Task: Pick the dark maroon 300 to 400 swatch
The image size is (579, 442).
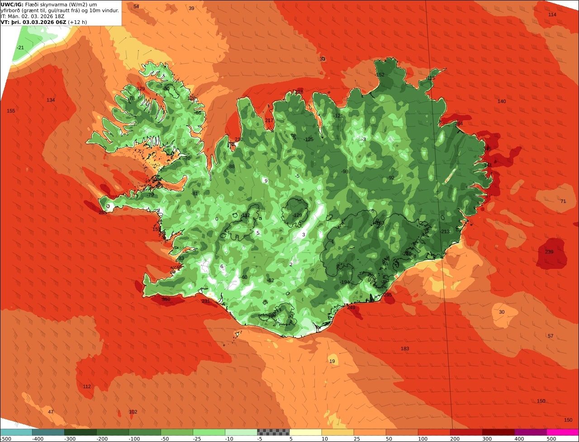Action: (498, 432)
